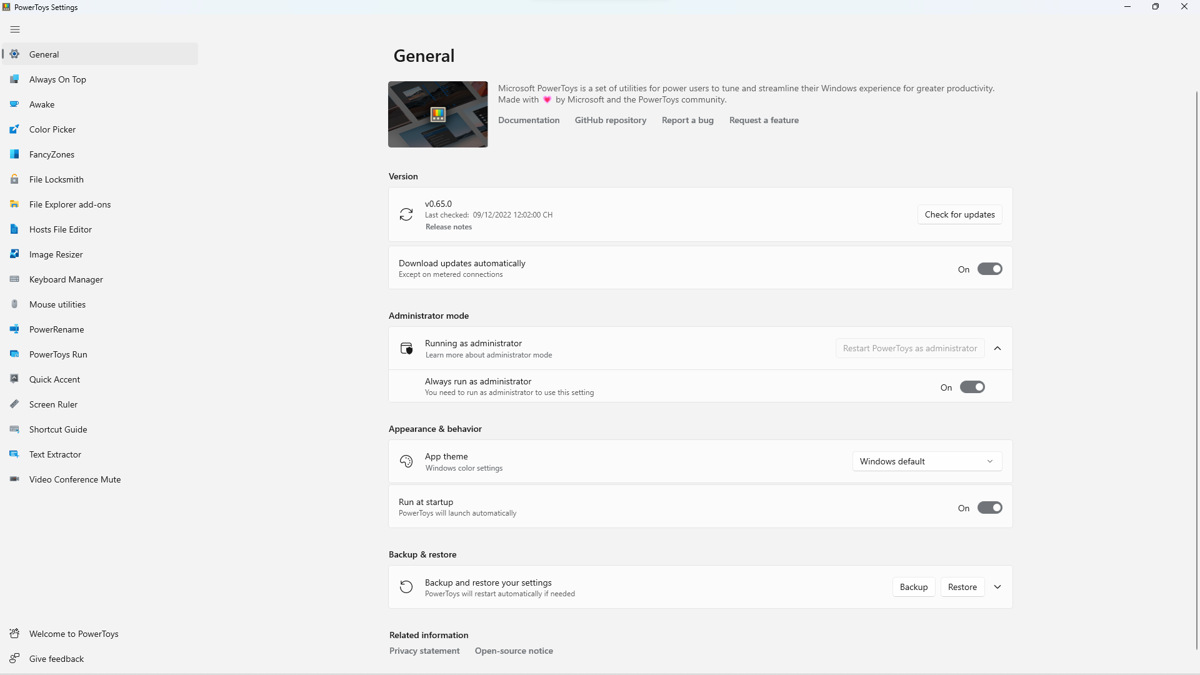
Task: Expand the Backup and restore options
Action: 997,586
